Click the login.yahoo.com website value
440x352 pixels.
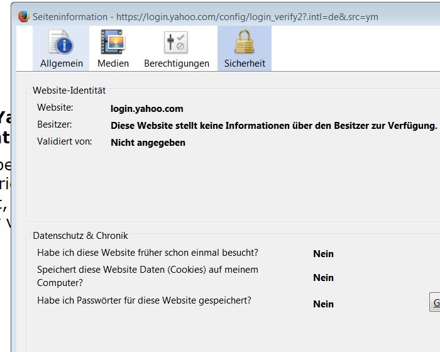[147, 109]
